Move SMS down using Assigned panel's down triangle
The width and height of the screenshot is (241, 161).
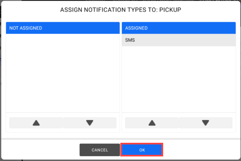point(205,123)
